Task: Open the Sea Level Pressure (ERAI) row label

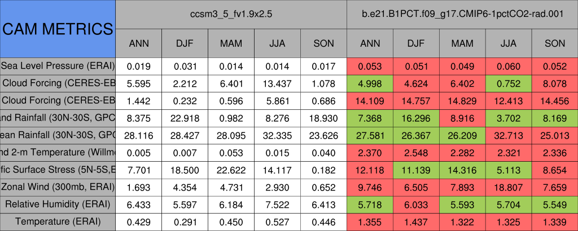Action: coord(58,66)
